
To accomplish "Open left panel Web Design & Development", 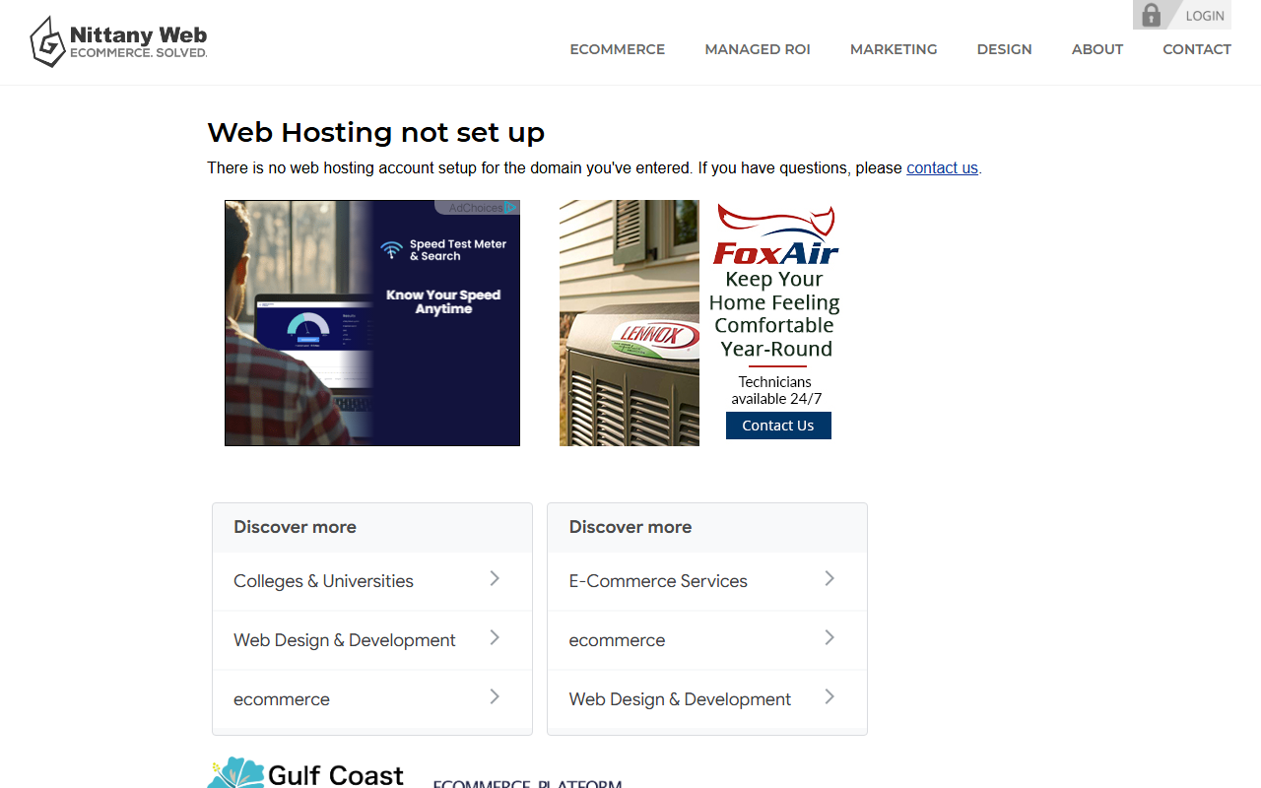I will 345,640.
